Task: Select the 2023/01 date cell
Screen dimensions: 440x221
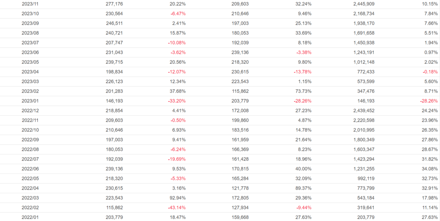Action: (x=30, y=101)
